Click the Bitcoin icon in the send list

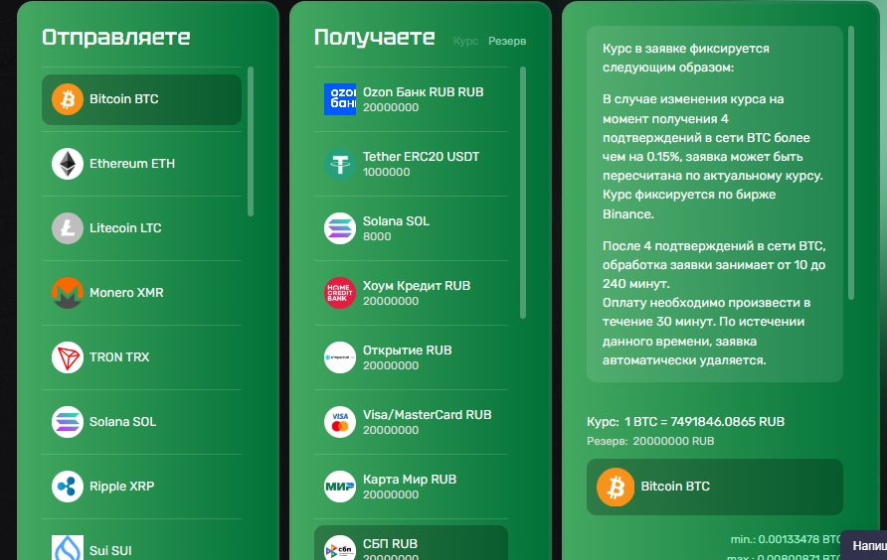tap(68, 99)
